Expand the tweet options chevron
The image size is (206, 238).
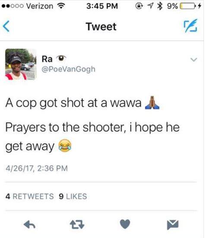193,59
